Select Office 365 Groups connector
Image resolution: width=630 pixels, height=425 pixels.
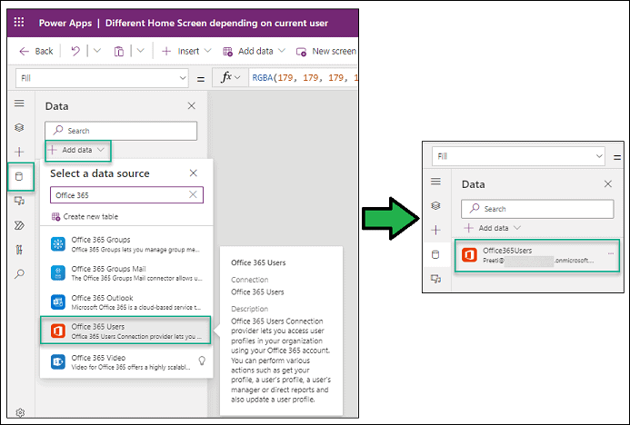pos(126,244)
